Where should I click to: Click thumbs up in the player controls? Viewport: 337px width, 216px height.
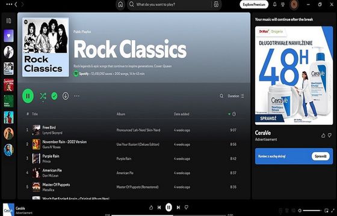(151, 207)
